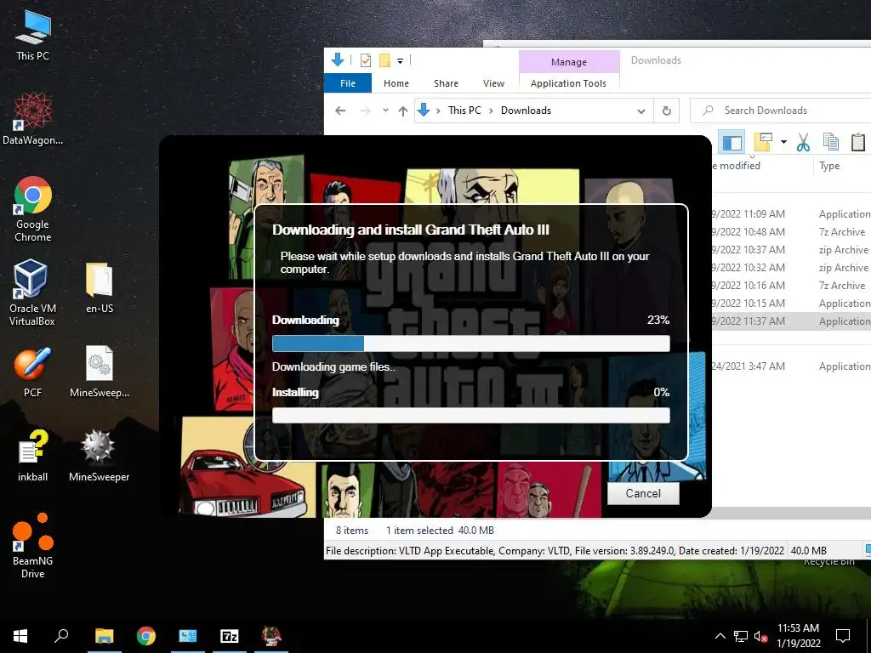Select the Application modified 10:15 AM
Viewport: 871px width, 653px height.
[792, 304]
